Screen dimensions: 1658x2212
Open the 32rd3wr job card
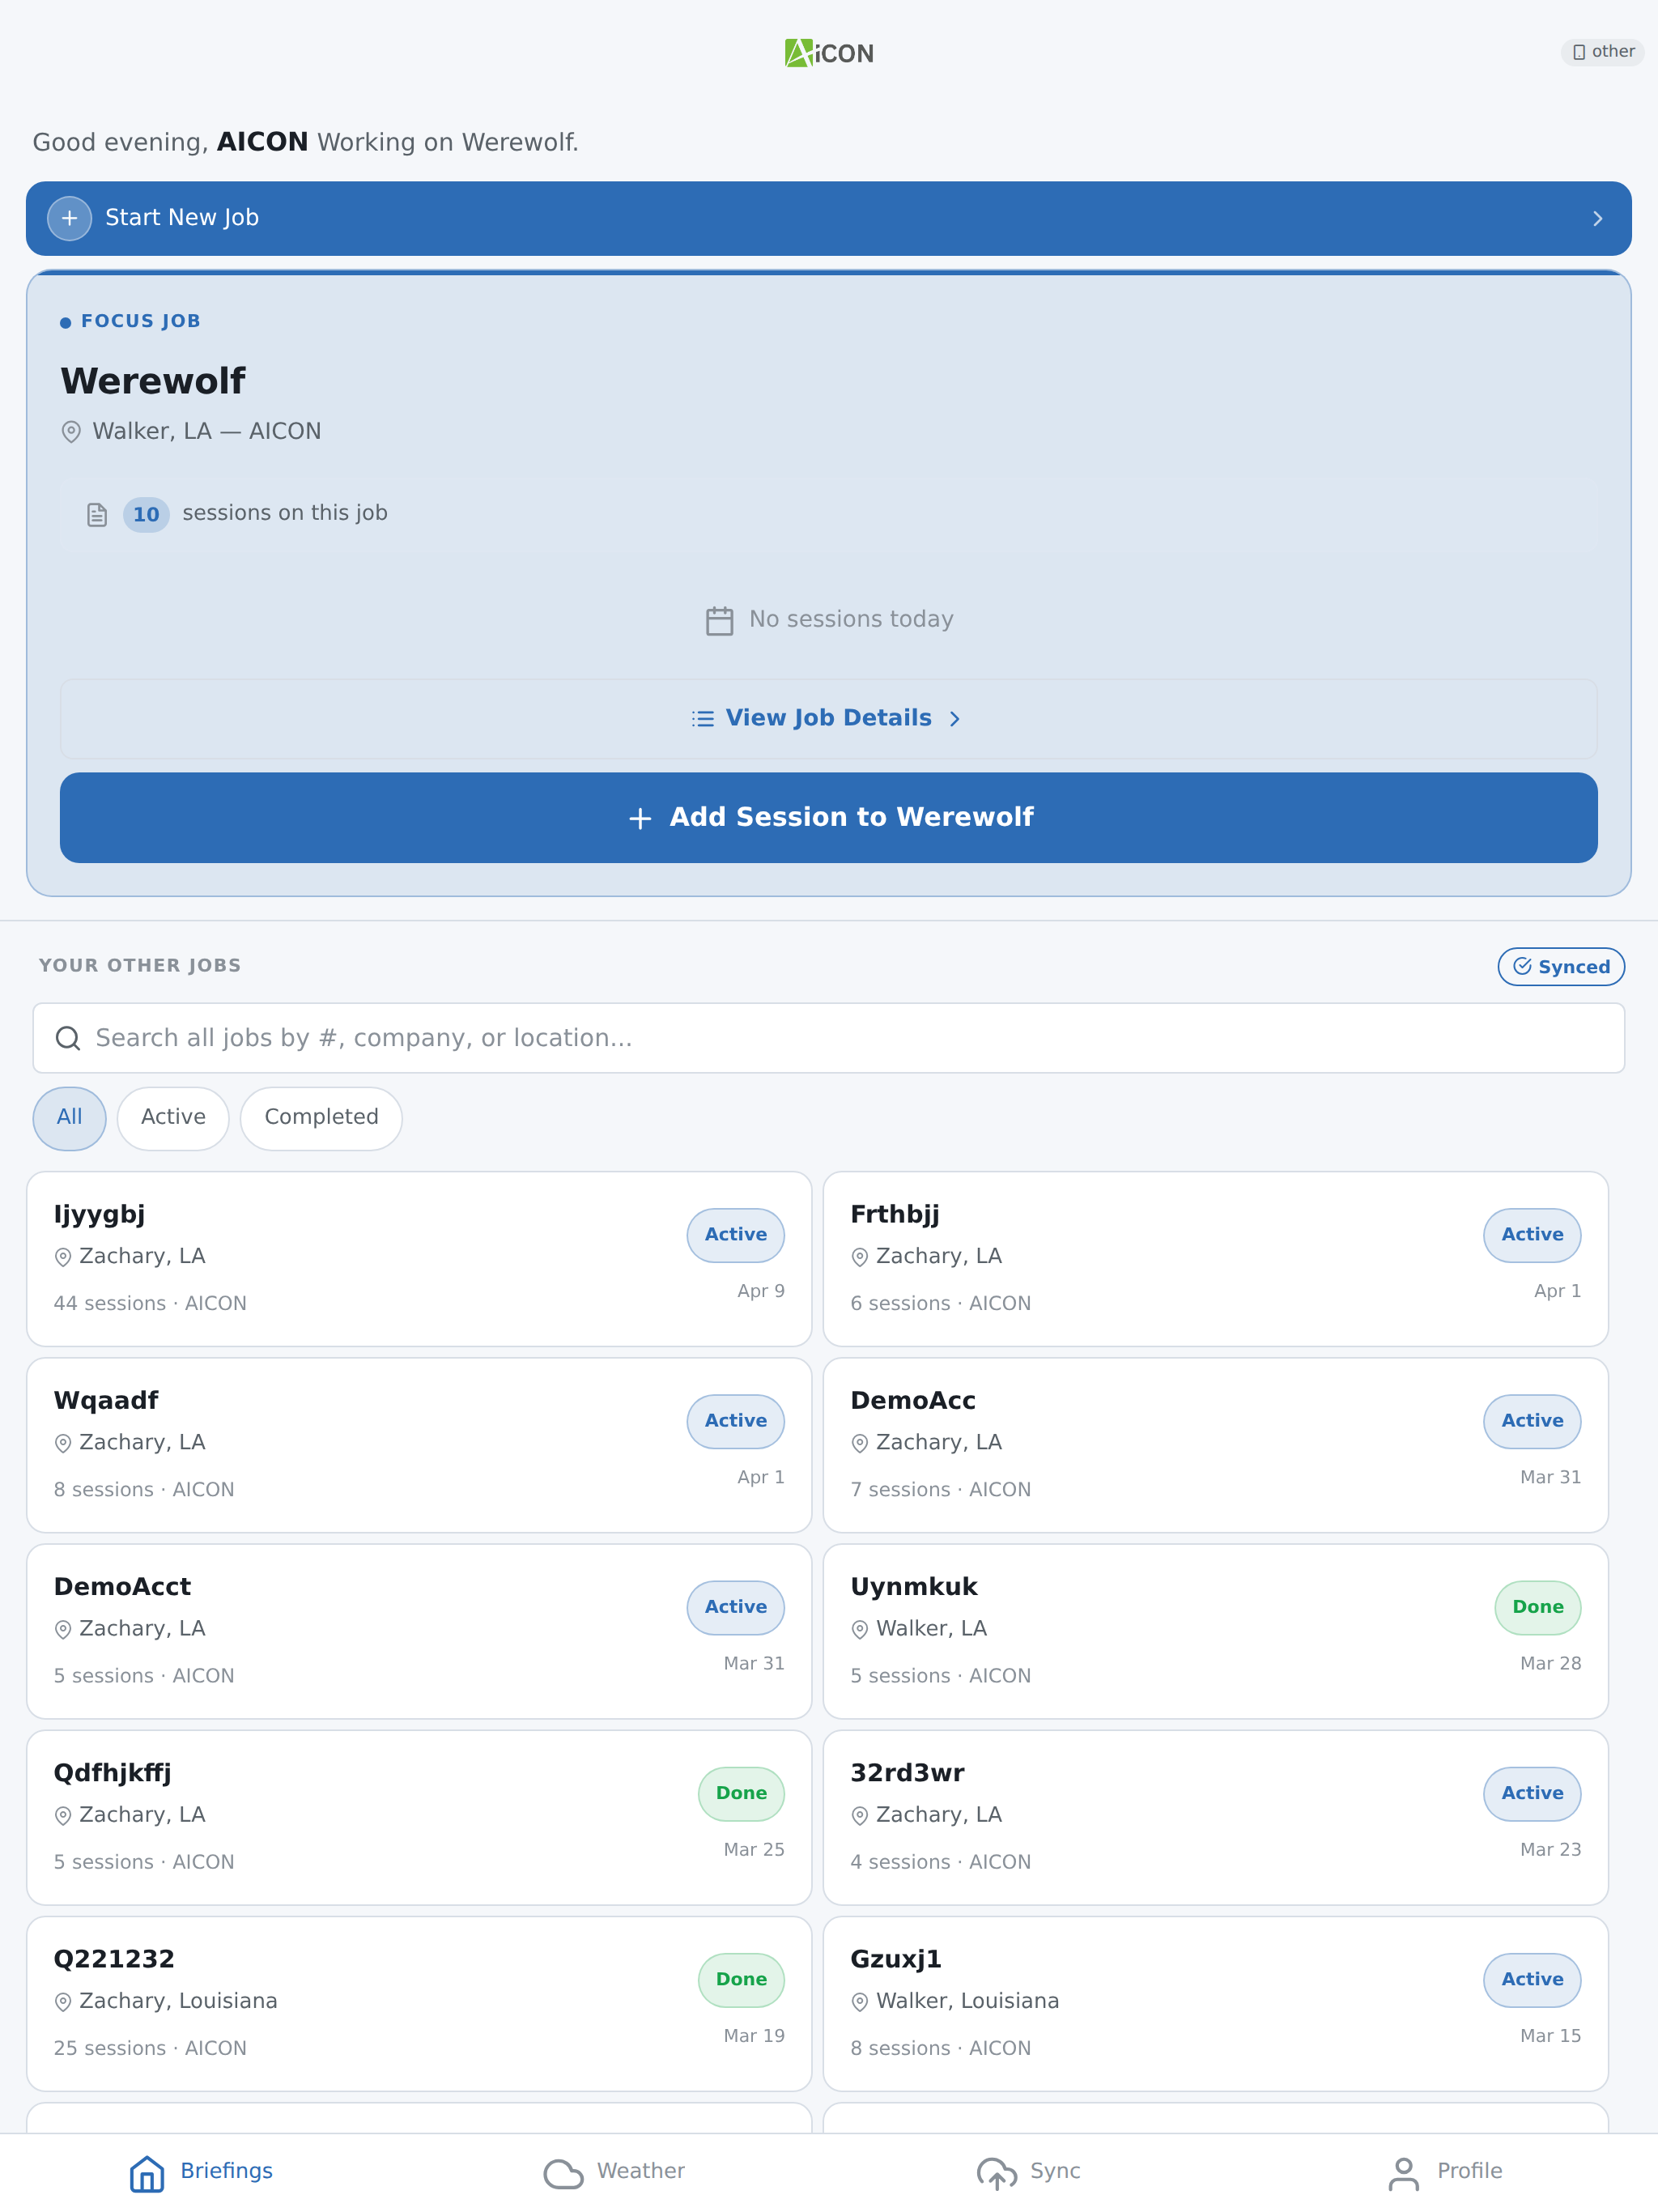[1215, 1817]
